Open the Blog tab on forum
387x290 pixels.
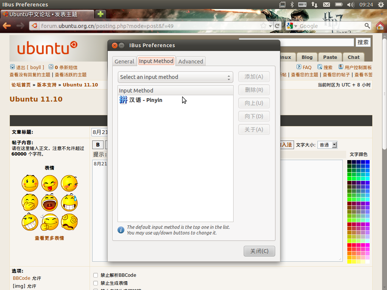tap(307, 57)
